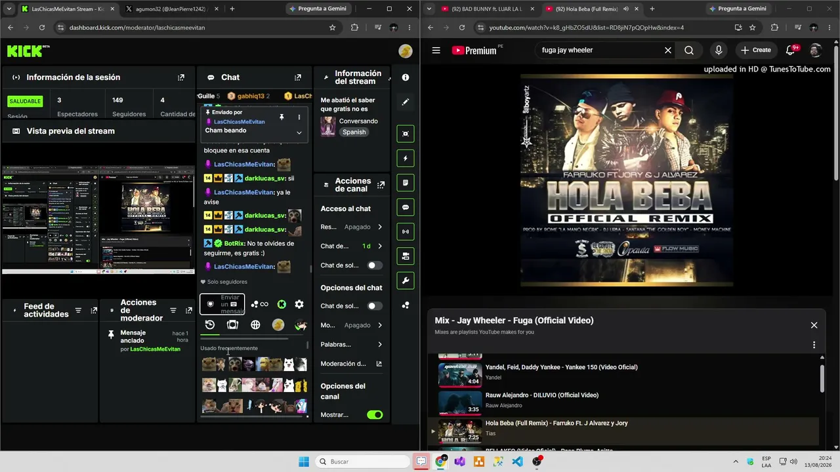This screenshot has height=472, width=840.
Task: Click the wrench tools icon in the Kick sidebar
Action: (x=406, y=281)
